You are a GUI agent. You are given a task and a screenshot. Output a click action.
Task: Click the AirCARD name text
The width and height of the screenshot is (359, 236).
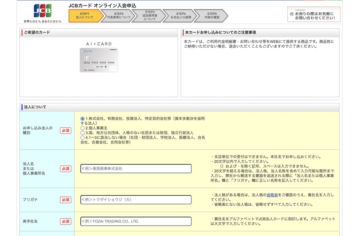click(x=99, y=44)
